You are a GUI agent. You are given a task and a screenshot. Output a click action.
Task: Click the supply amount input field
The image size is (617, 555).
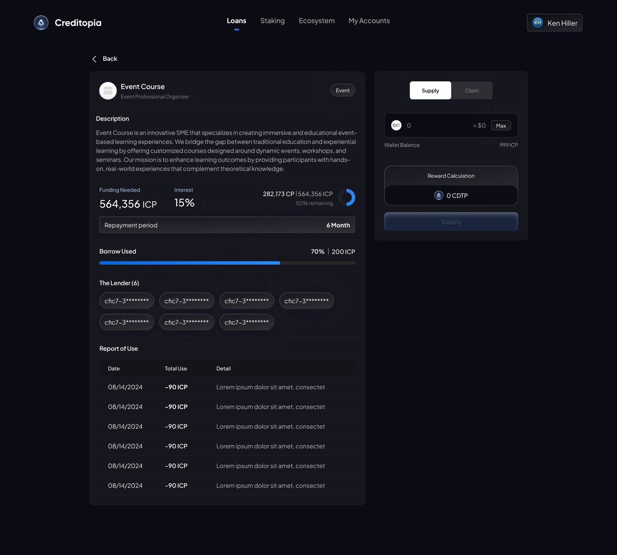point(451,125)
